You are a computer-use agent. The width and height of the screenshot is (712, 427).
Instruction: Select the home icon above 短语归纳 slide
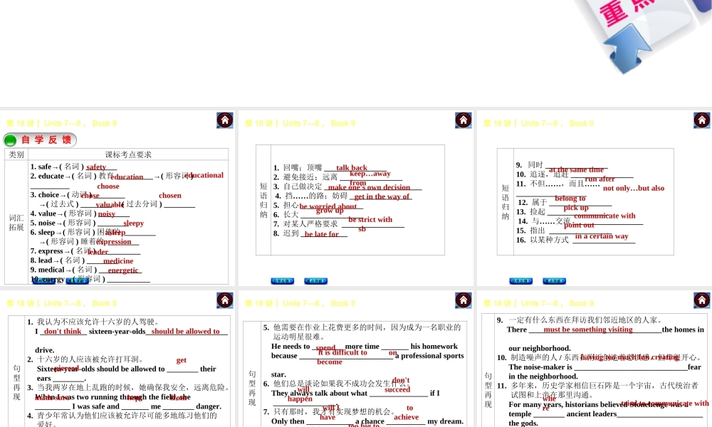(x=463, y=120)
